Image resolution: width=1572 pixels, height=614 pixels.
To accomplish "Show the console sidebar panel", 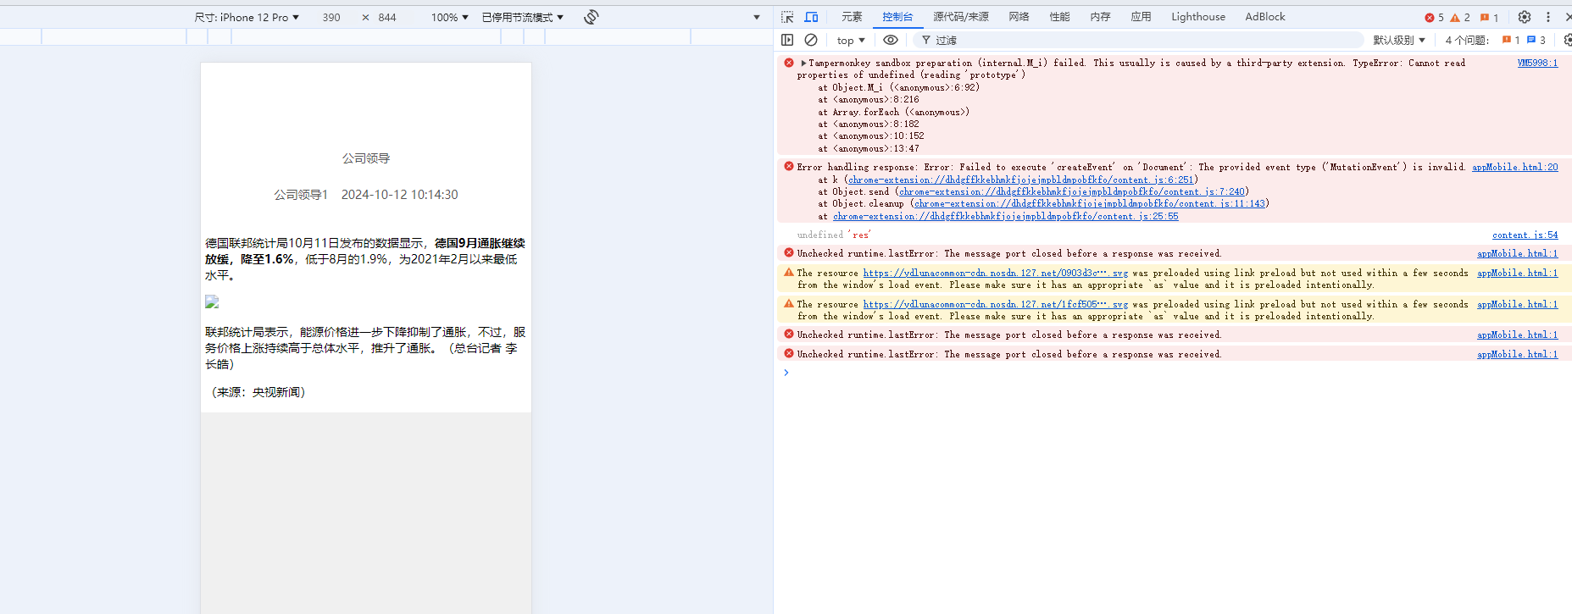I will click(787, 40).
